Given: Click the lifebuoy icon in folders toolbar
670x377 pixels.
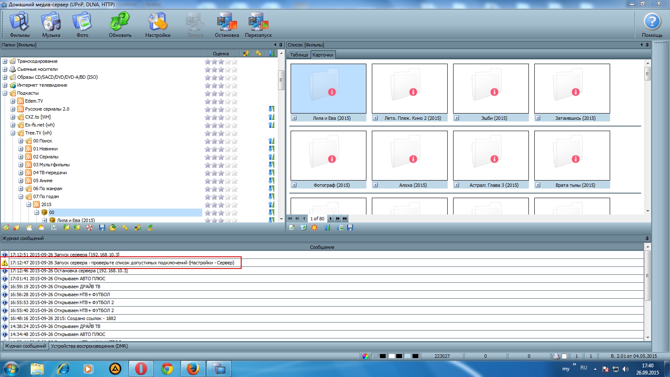Looking at the screenshot, I should 90,227.
